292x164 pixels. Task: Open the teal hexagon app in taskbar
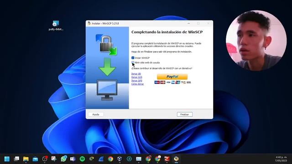129,159
